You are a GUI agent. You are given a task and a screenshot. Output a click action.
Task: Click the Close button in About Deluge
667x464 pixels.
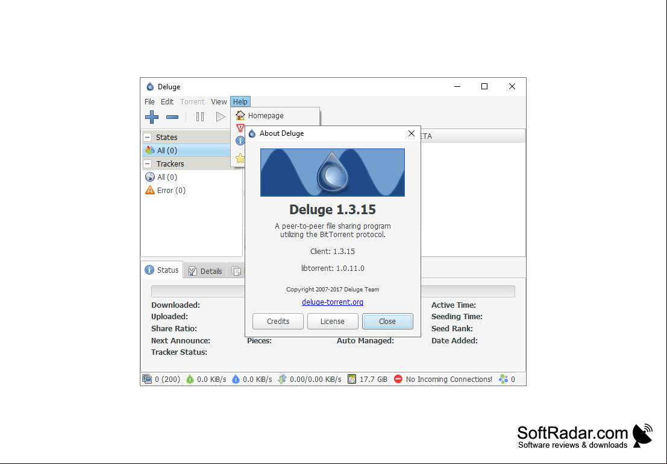pos(387,321)
